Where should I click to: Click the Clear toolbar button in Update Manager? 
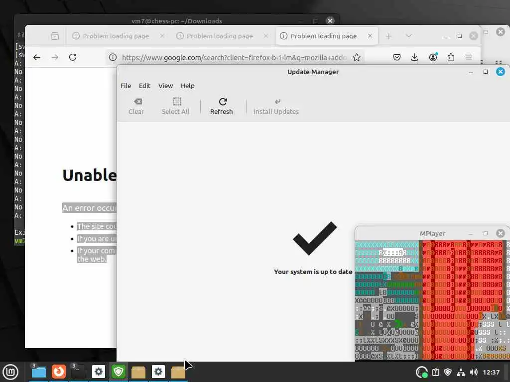(136, 106)
